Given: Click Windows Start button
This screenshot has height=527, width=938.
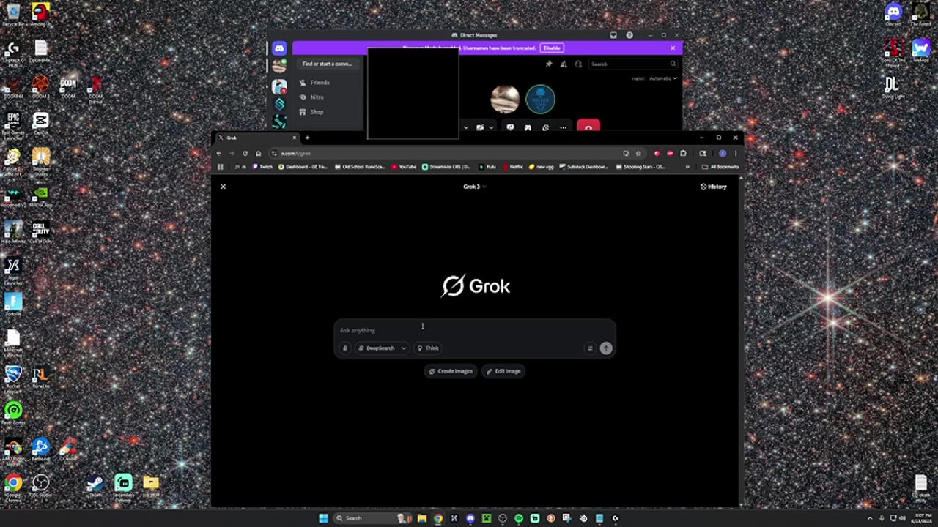Looking at the screenshot, I should pyautogui.click(x=323, y=518).
